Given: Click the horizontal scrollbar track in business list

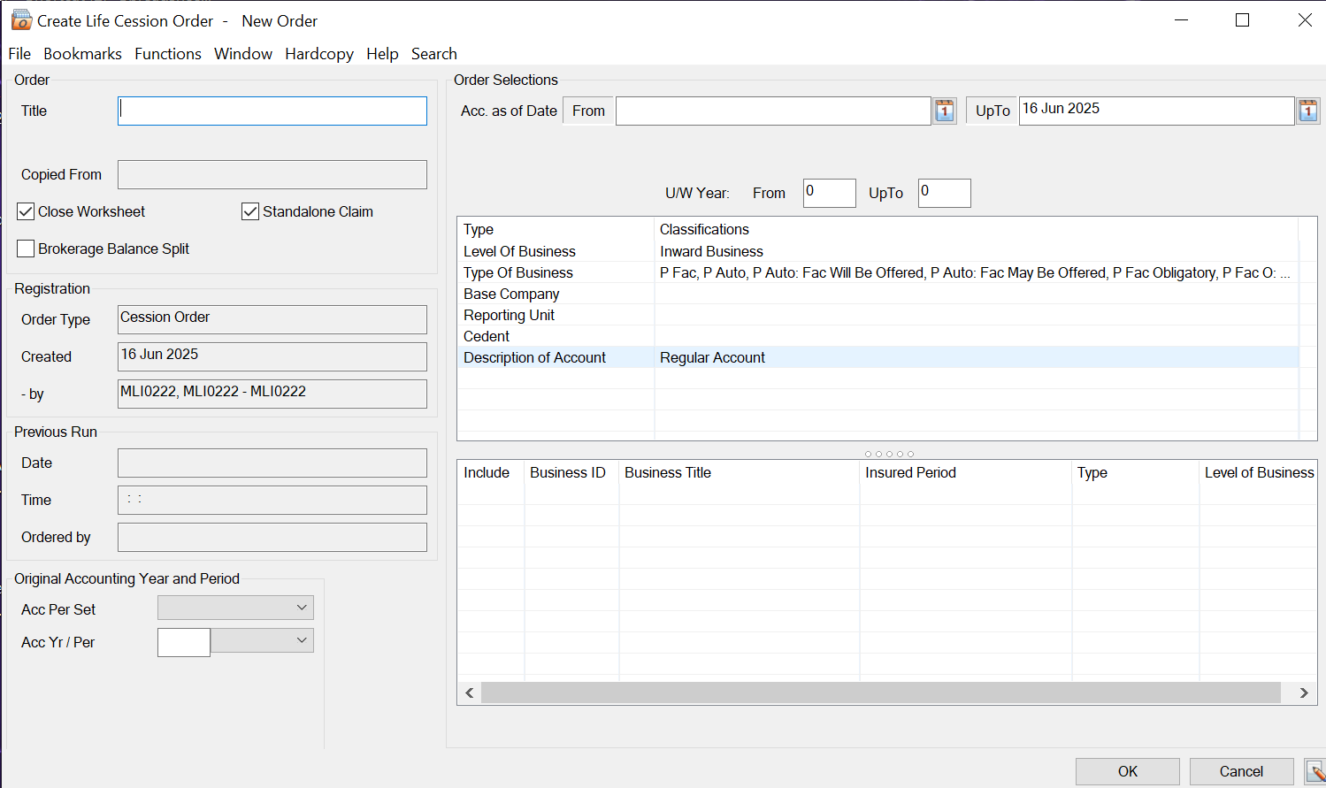Looking at the screenshot, I should 880,692.
